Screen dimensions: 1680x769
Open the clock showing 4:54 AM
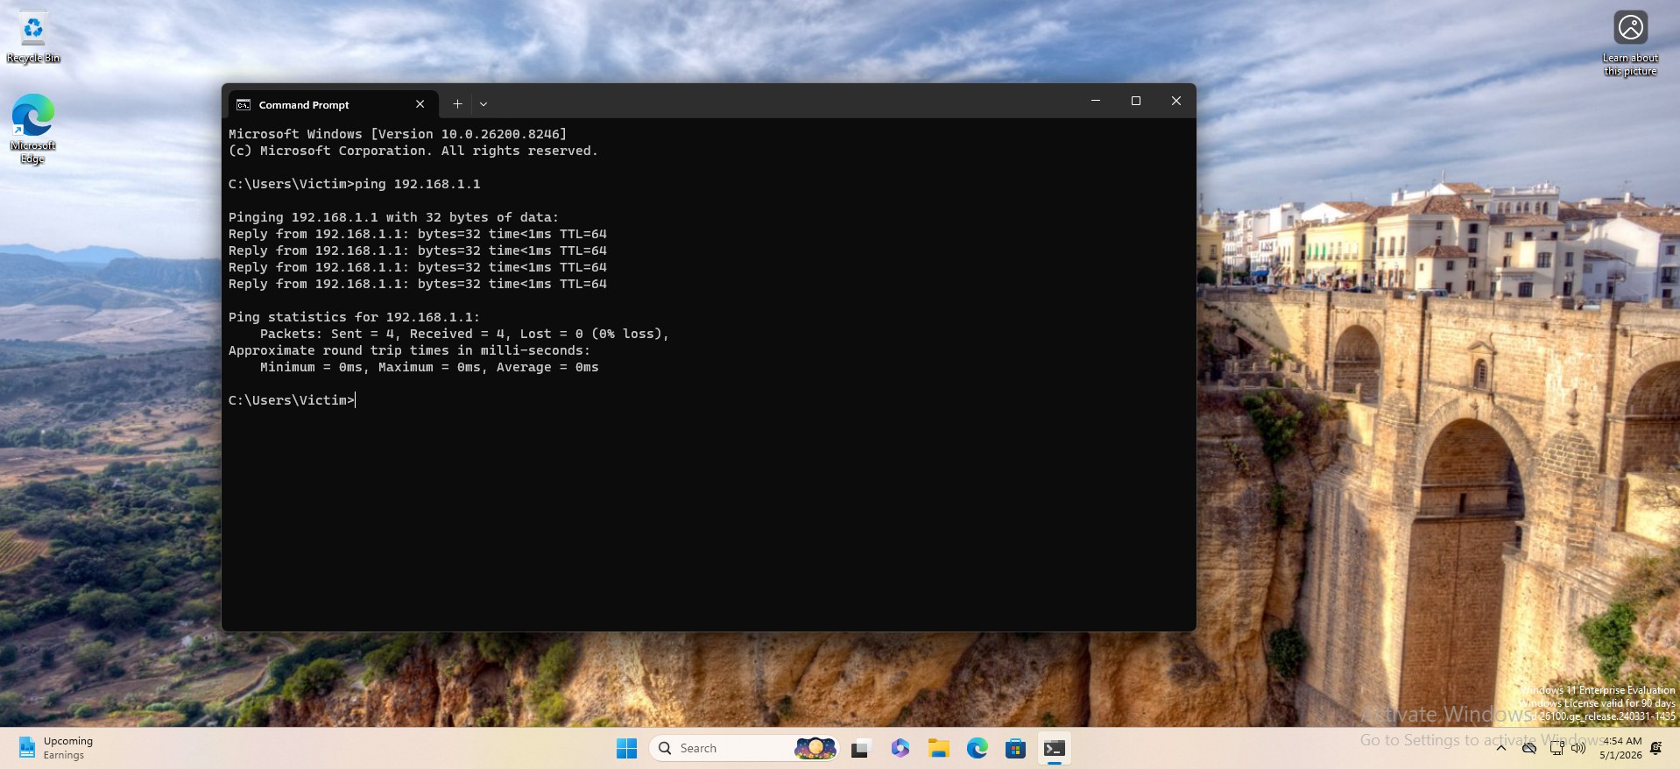pos(1620,748)
